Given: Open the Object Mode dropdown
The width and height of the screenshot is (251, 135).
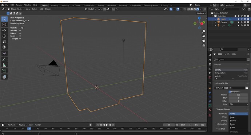Looking at the screenshot, I should 16,9.
